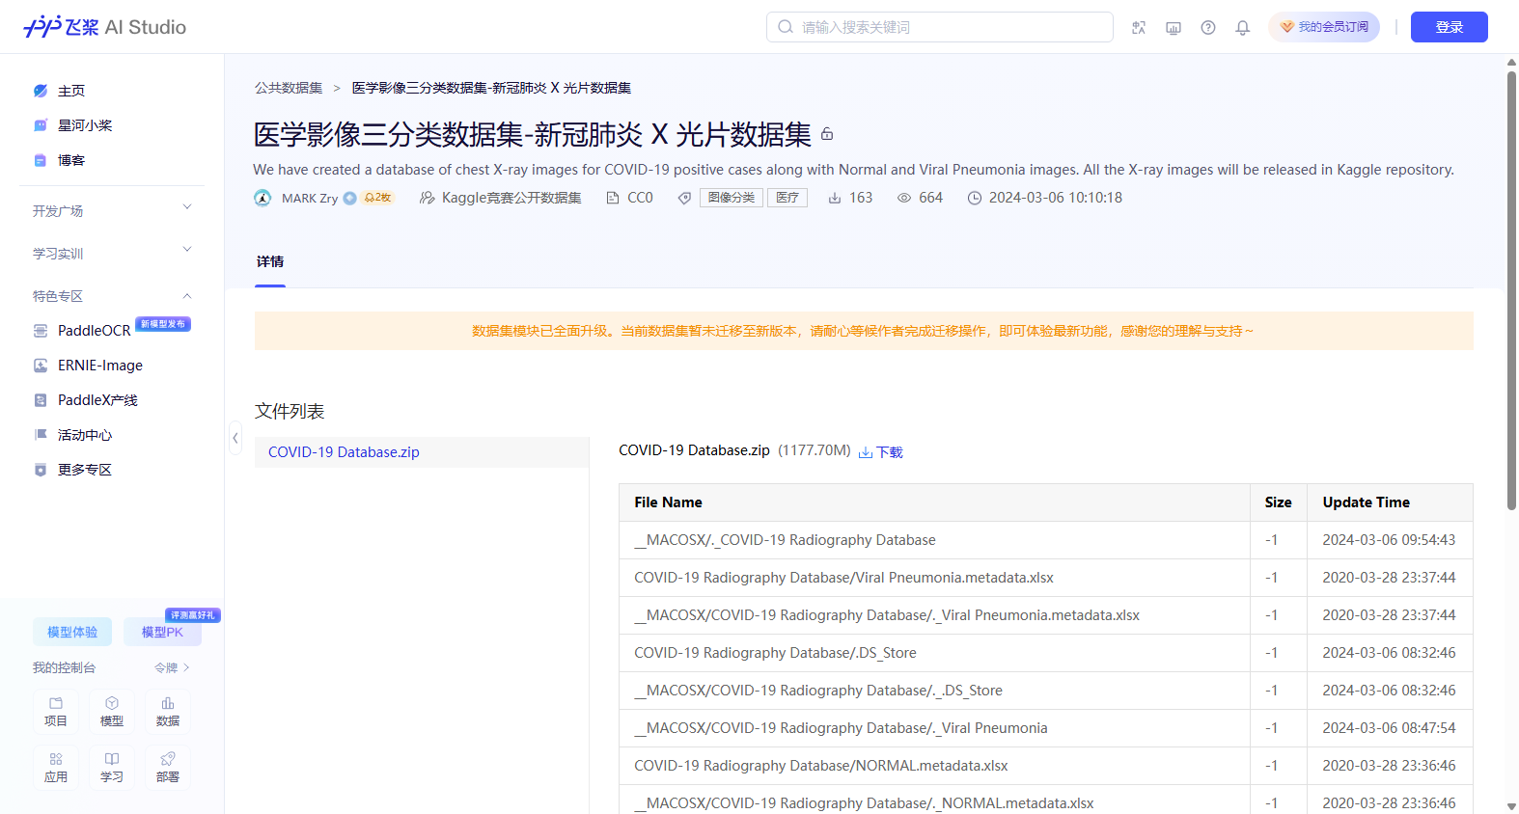
Task: Click the Kaggle竞赛公开数据集 source label
Action: coord(511,198)
